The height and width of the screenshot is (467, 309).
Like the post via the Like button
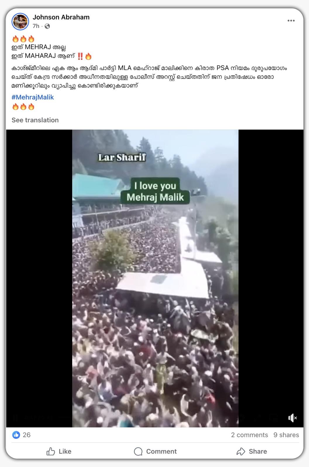pos(59,451)
